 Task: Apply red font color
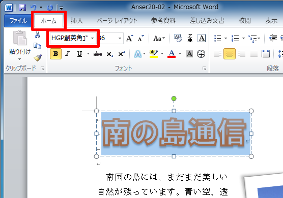click(172, 54)
